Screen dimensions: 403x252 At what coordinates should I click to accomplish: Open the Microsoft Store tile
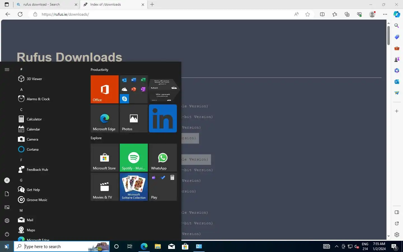(x=104, y=158)
